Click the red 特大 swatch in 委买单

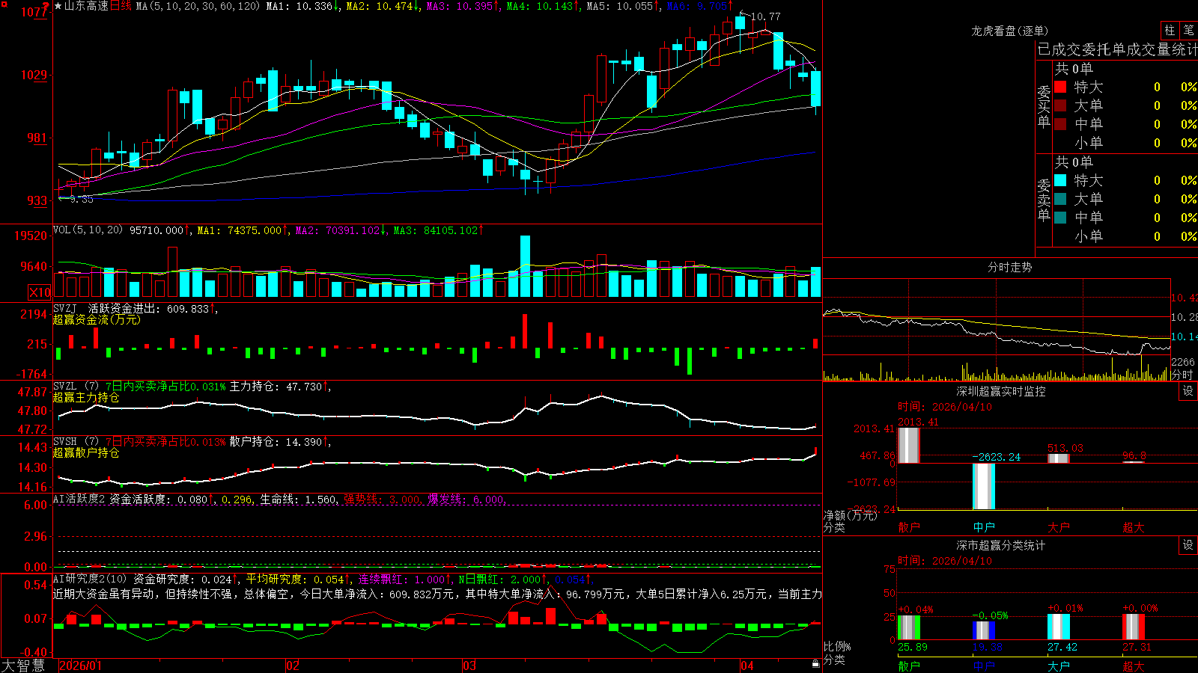(1060, 87)
